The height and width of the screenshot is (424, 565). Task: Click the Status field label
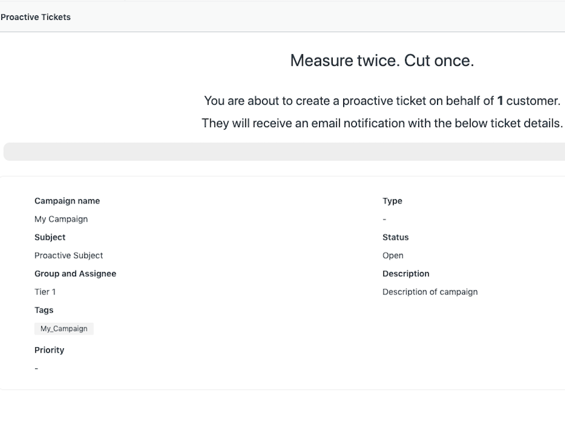click(396, 237)
